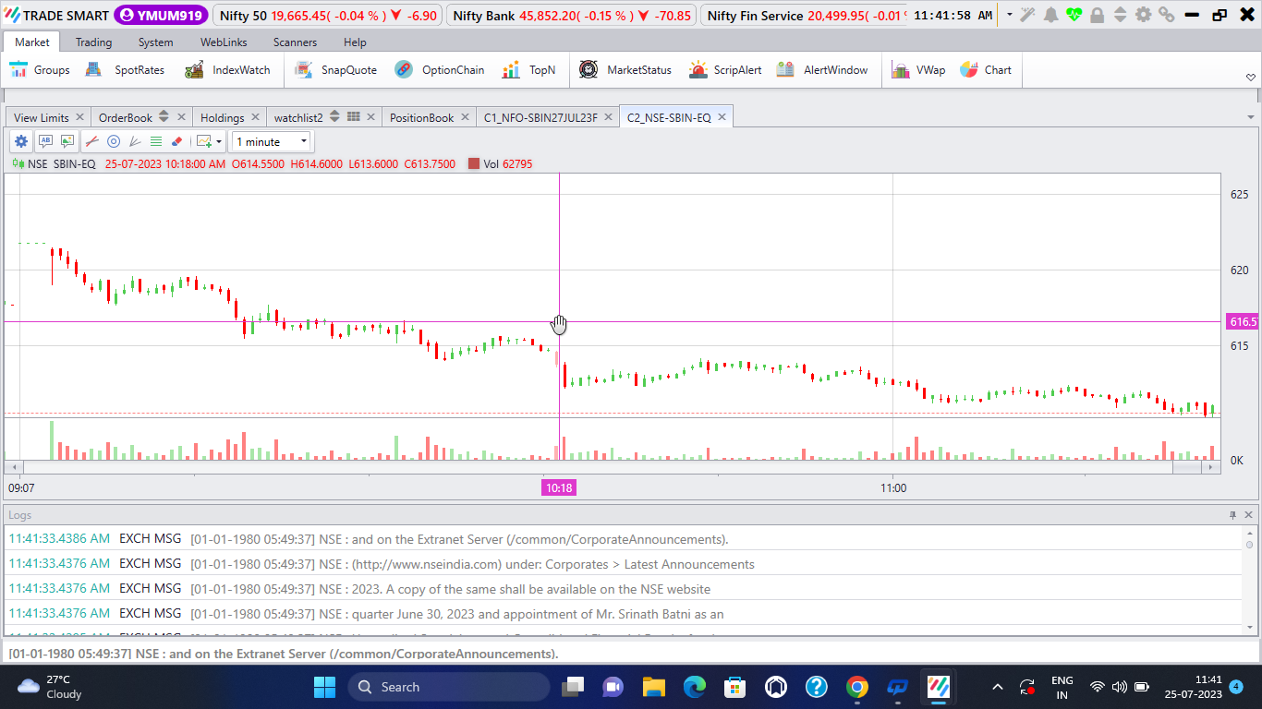This screenshot has width=1262, height=709.
Task: Open chart settings gear icon
Action: tap(21, 141)
